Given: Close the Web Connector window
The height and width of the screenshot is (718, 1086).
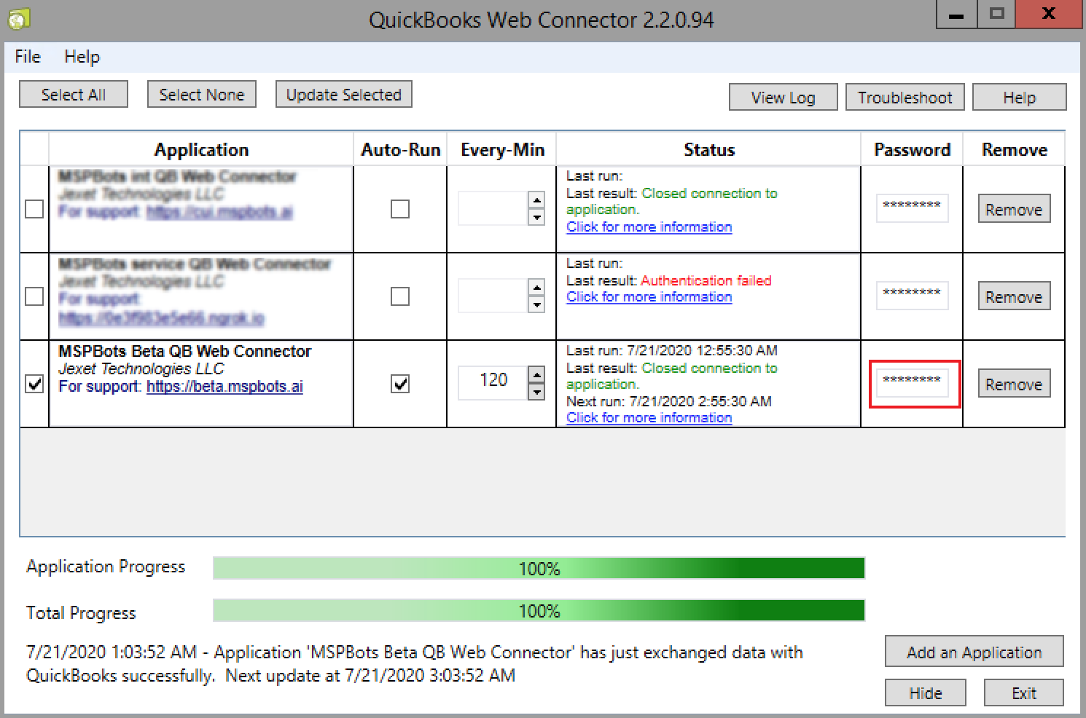Looking at the screenshot, I should [x=1049, y=15].
